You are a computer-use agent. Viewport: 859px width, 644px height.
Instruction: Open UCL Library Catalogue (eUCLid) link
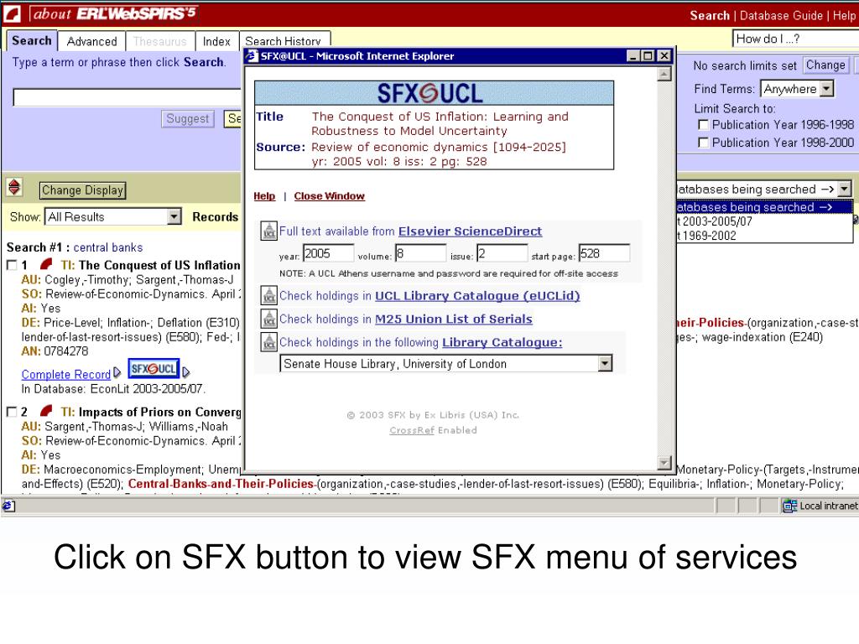(477, 296)
